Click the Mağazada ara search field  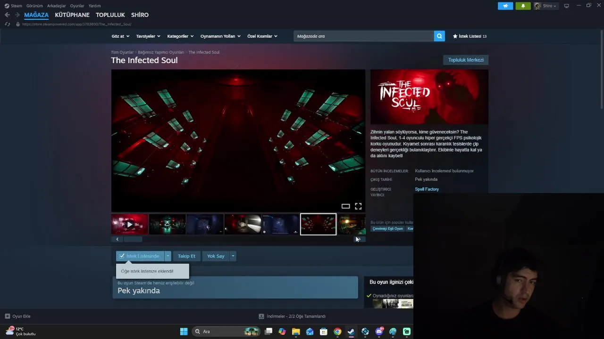coord(364,36)
